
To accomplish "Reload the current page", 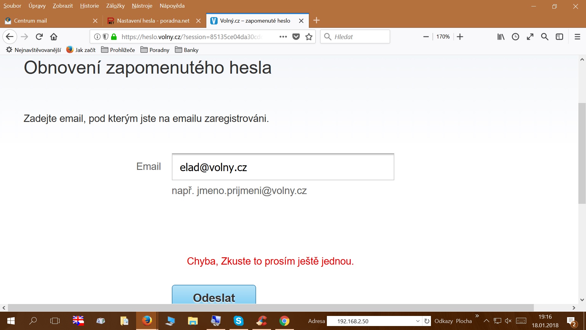I will click(39, 37).
